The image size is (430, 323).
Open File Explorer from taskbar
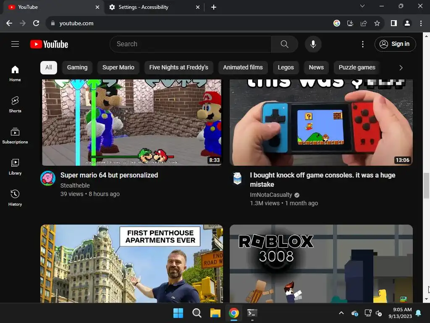coord(215,313)
